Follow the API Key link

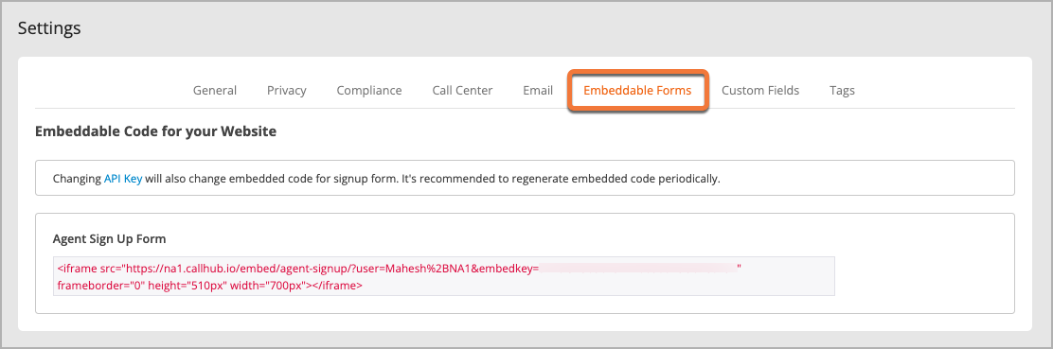tap(123, 179)
